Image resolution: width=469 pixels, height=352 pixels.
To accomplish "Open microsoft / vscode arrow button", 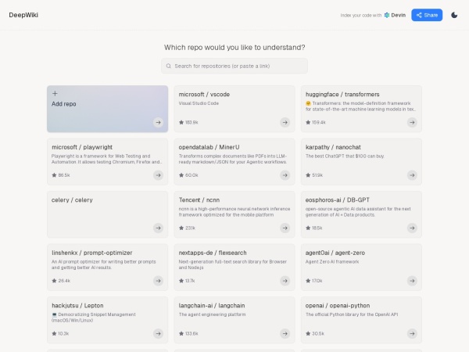I will point(285,123).
